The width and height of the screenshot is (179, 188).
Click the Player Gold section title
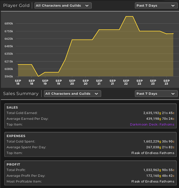point(16,5)
